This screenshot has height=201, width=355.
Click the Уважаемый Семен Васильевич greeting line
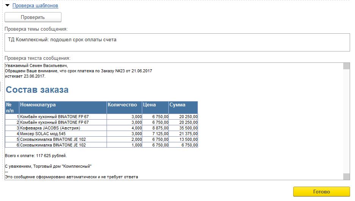click(36, 65)
